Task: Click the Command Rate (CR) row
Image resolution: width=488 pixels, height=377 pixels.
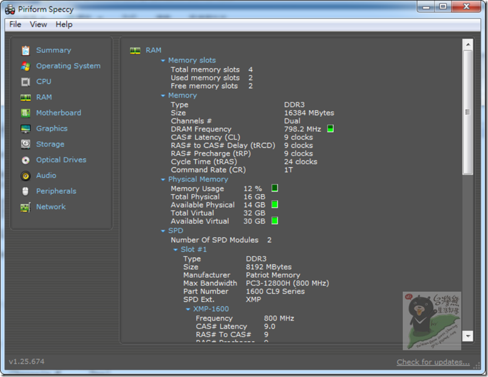Action: point(232,170)
